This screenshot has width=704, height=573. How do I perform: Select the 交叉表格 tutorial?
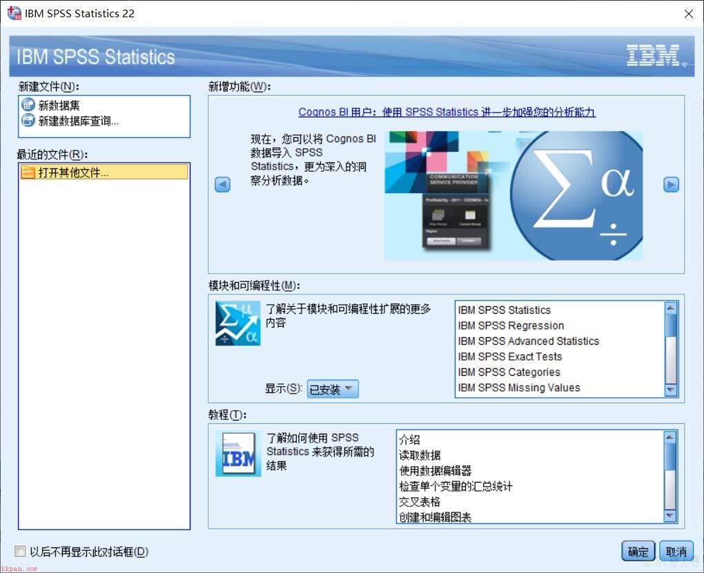pos(530,502)
